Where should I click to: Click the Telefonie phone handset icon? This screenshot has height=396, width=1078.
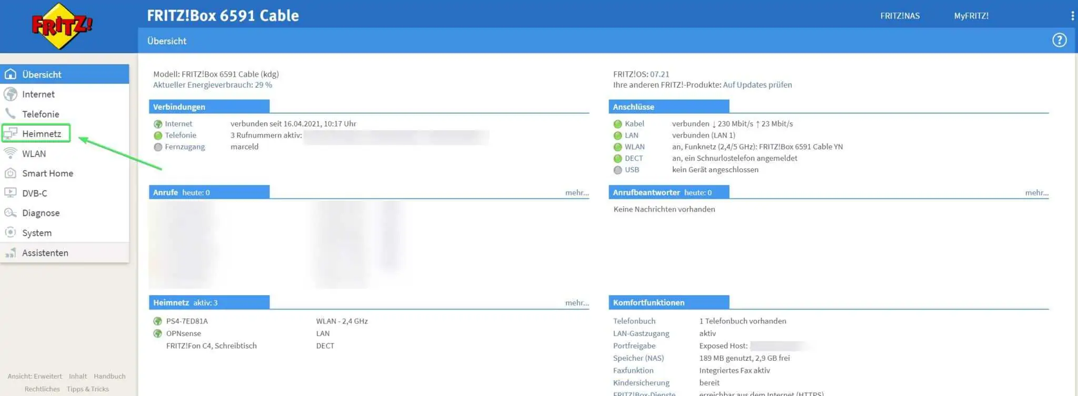click(11, 113)
